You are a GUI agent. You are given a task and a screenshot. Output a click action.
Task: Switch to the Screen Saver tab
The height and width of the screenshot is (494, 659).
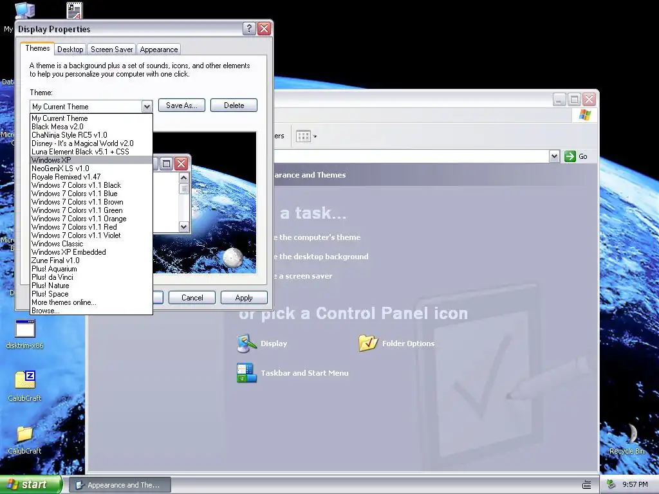pyautogui.click(x=111, y=49)
